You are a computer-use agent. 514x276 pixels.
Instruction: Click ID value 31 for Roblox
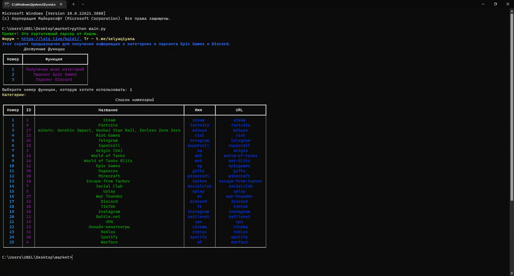coord(29,232)
